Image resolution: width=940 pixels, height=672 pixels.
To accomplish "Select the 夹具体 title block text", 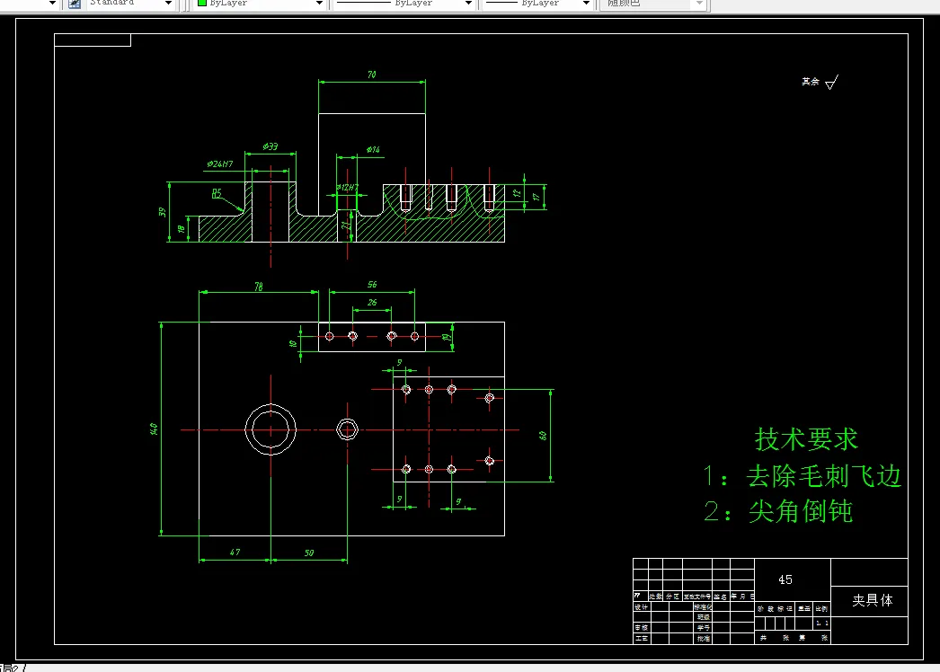I will [x=873, y=600].
